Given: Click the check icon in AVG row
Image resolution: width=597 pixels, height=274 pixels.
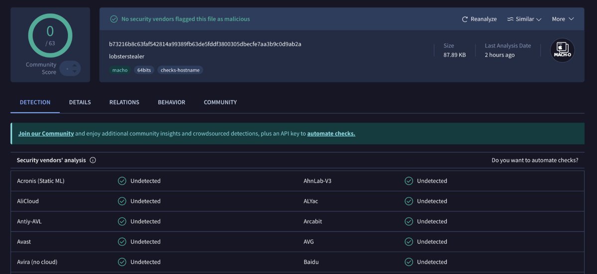Looking at the screenshot, I should pyautogui.click(x=409, y=242).
